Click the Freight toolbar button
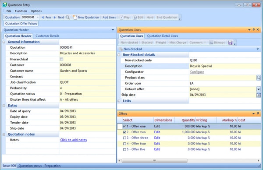 (x=161, y=42)
